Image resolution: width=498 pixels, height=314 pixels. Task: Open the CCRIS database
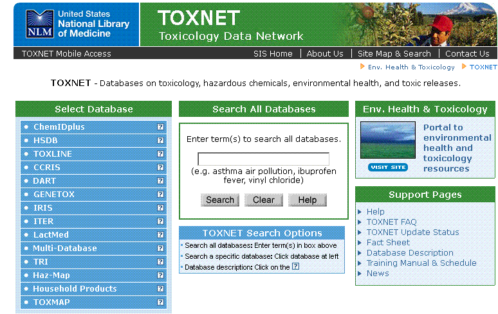[x=47, y=168]
